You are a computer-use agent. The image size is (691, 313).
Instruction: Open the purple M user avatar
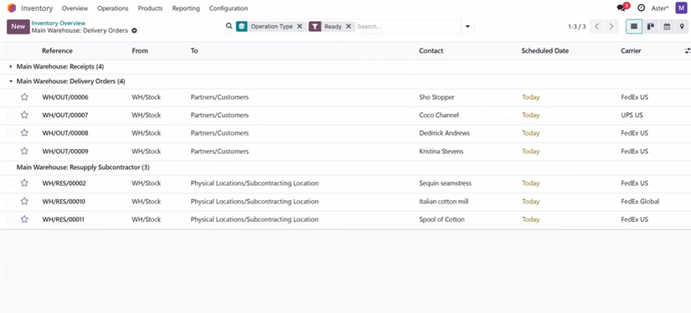point(682,8)
